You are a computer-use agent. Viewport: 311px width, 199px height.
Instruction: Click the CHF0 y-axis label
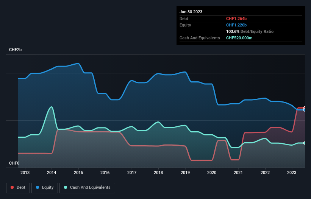coord(14,163)
